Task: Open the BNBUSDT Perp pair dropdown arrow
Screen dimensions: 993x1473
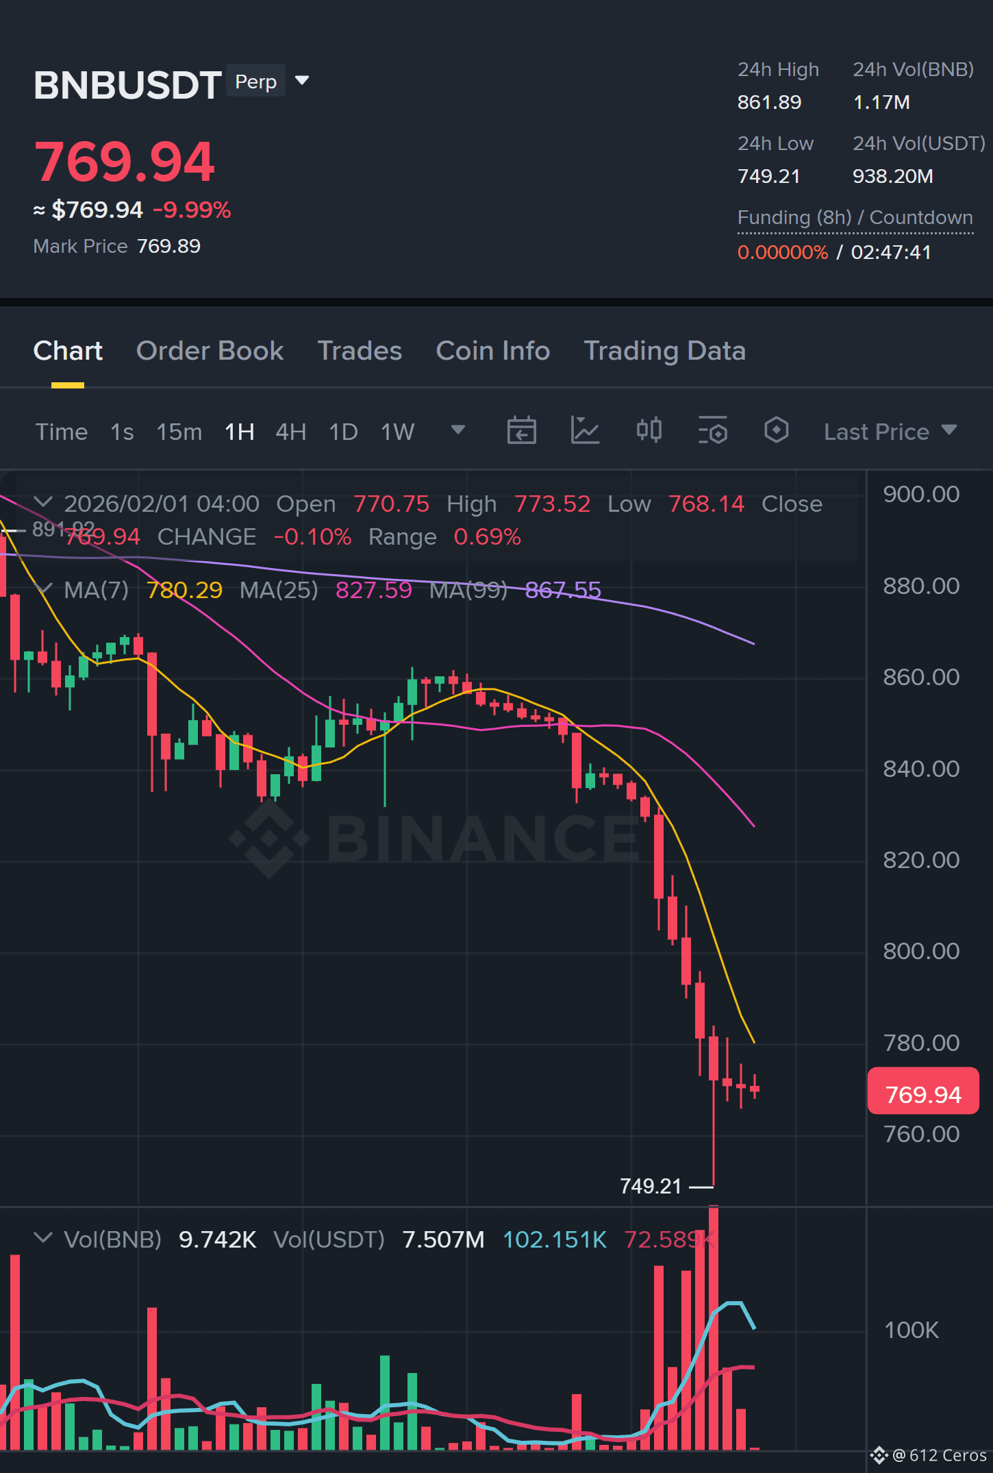Action: coord(301,81)
